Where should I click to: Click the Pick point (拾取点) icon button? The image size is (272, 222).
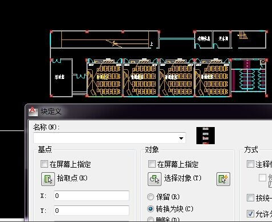[48, 179]
